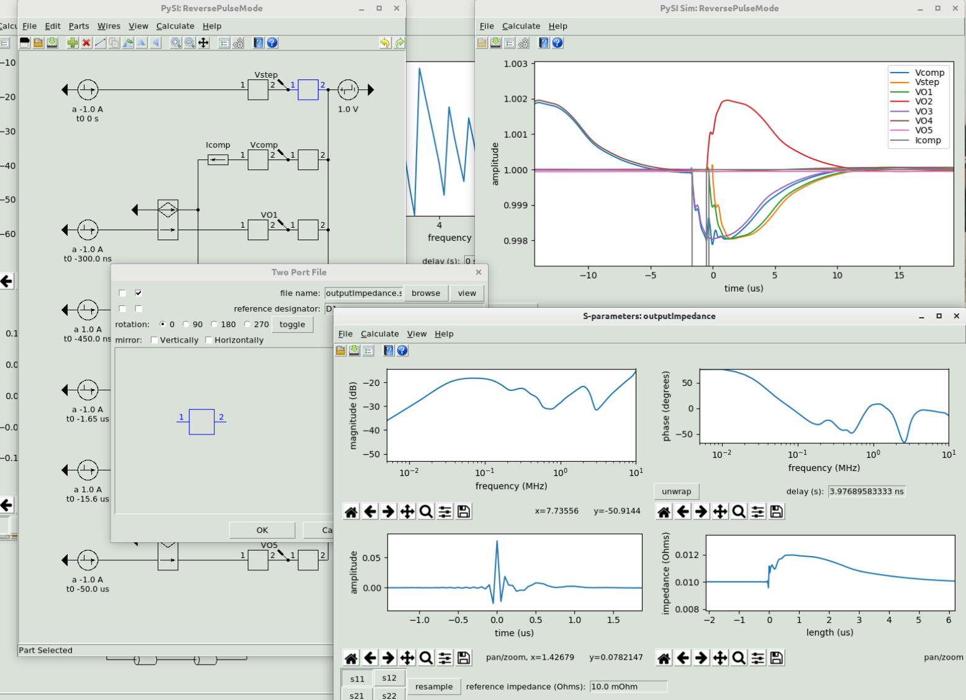Click configure subplots icon under phase plot

point(758,511)
